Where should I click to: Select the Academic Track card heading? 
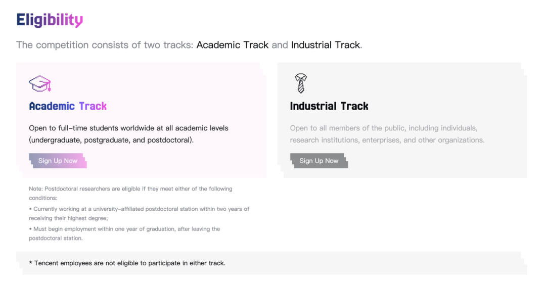(68, 106)
